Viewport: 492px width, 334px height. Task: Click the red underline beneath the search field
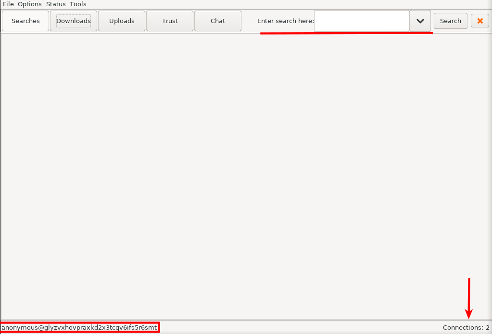[x=346, y=33]
